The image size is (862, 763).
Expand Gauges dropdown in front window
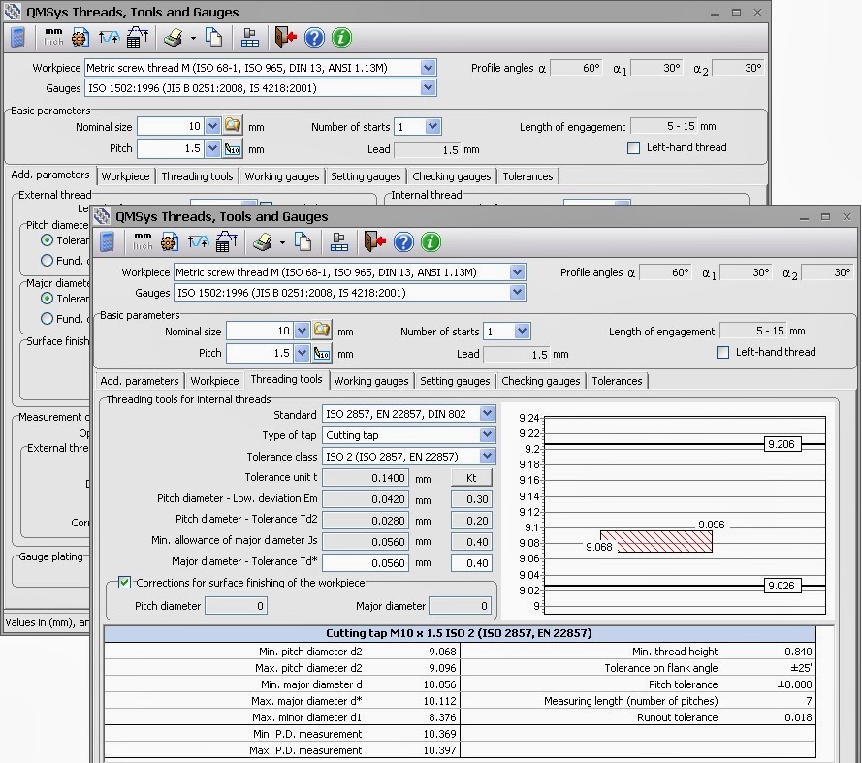coord(517,293)
